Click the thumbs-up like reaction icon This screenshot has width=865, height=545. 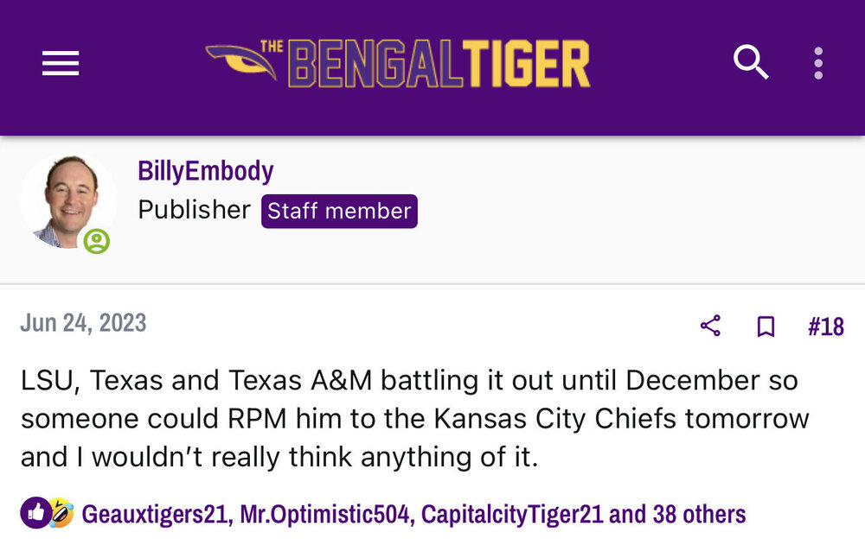pos(35,513)
